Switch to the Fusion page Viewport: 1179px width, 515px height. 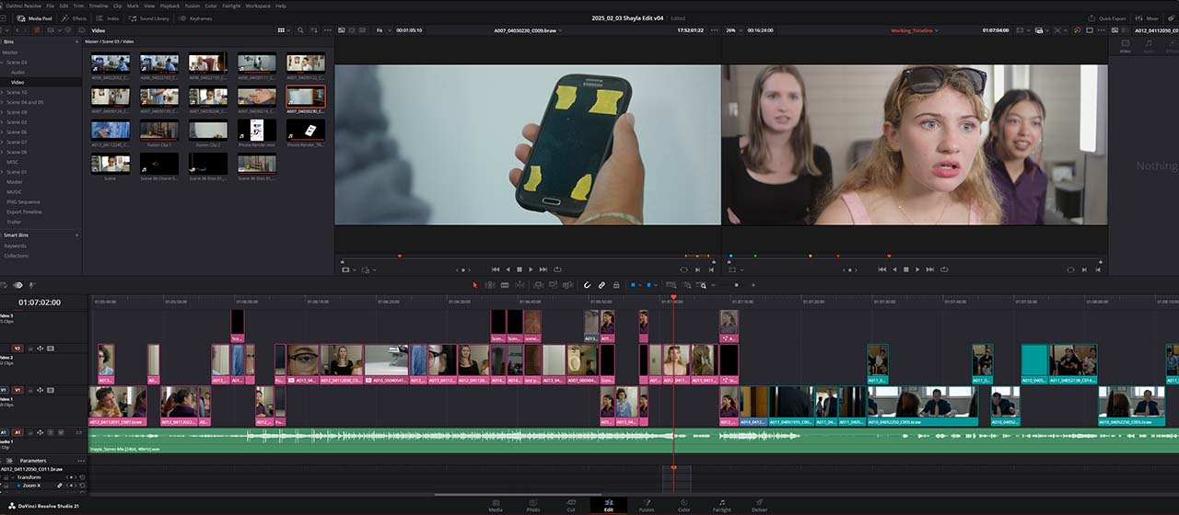pos(647,505)
